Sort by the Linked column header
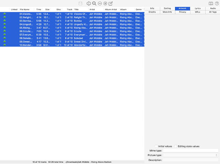This screenshot has height=164, width=220. tap(14, 10)
